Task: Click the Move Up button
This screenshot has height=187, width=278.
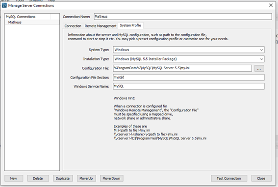Action: coord(86,178)
